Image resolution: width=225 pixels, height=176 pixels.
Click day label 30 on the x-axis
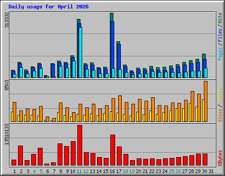pos(204,171)
